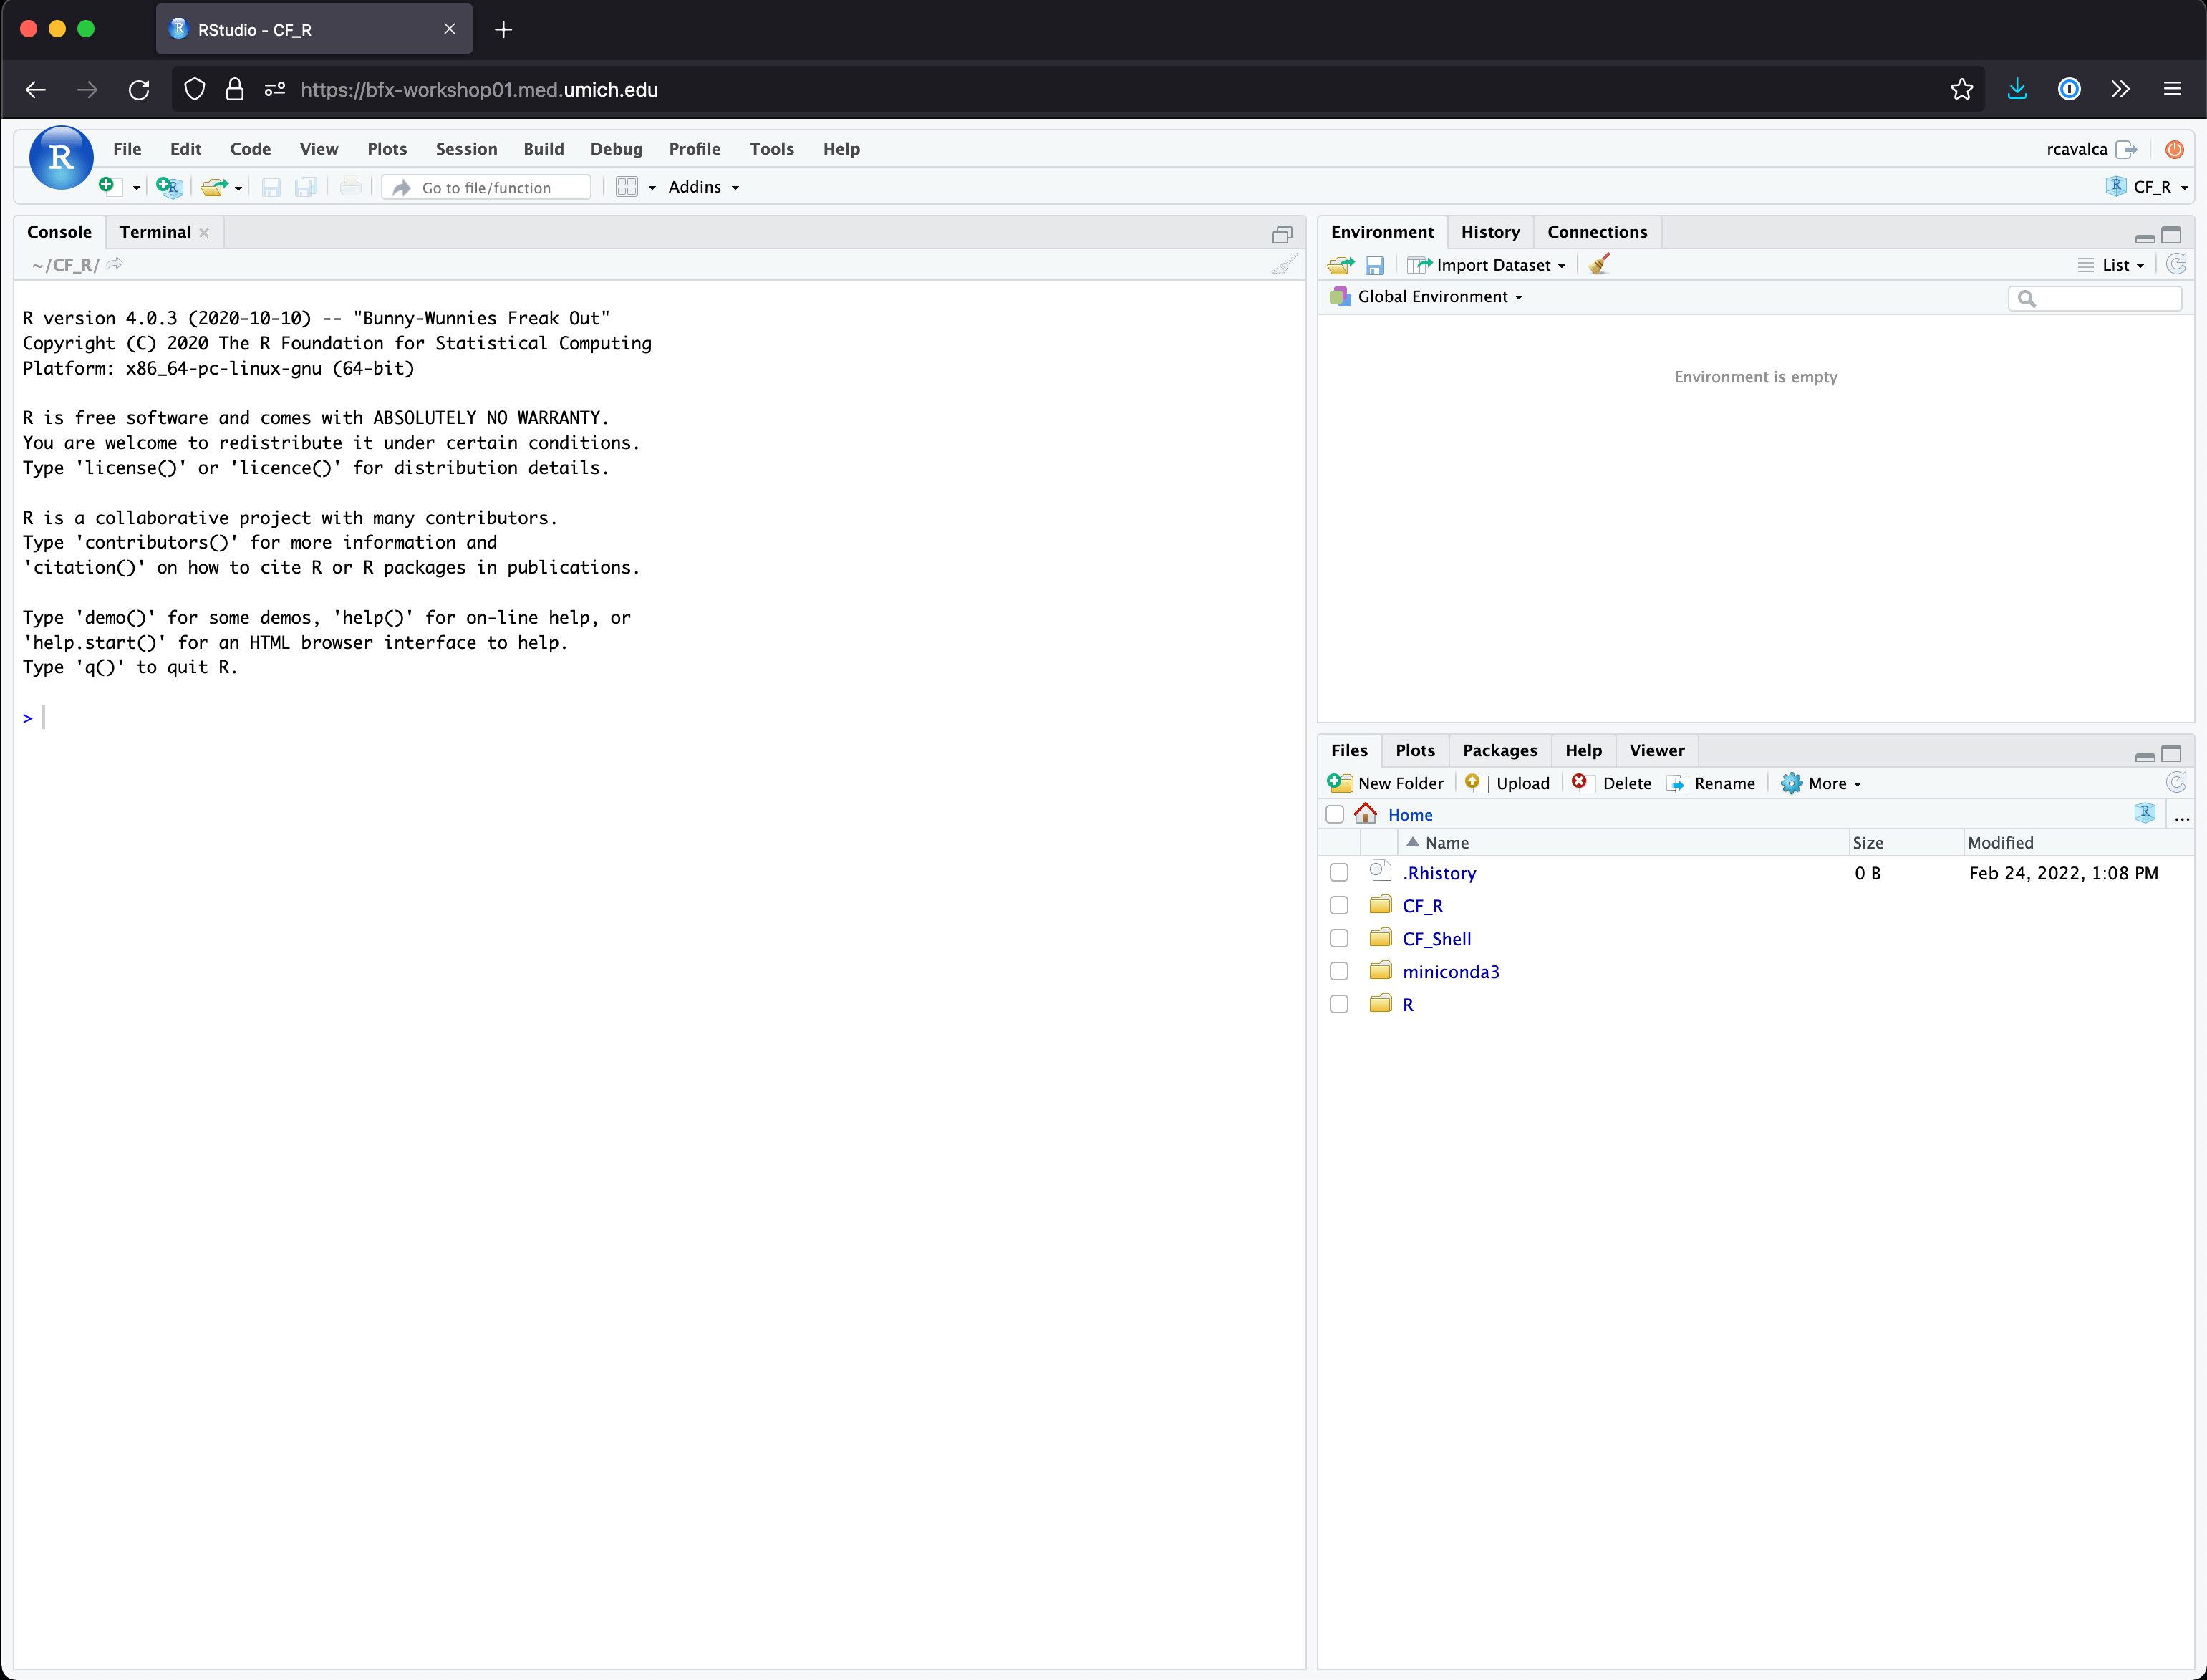Clear all objects from the Global Environment
Image resolution: width=2207 pixels, height=1680 pixels.
1597,264
